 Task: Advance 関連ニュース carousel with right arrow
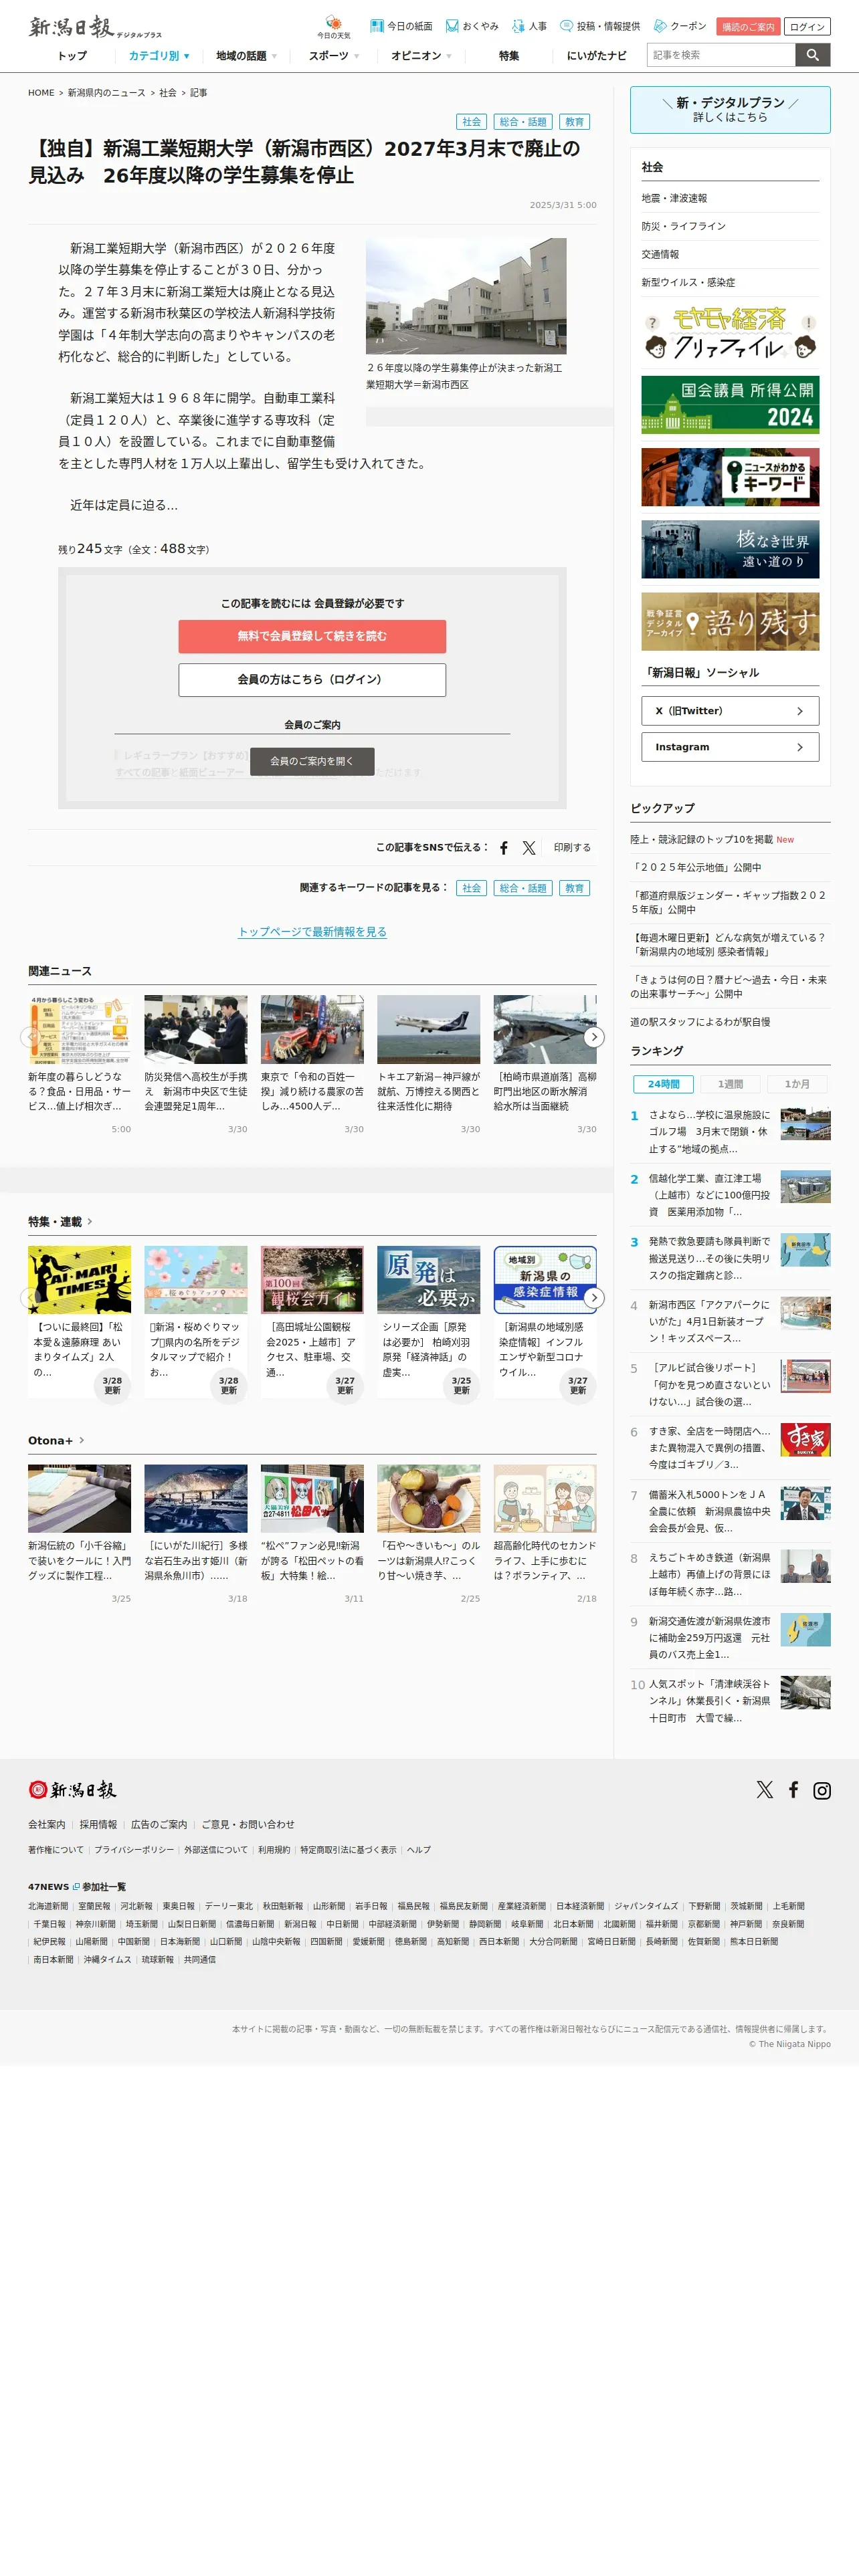pos(594,1037)
